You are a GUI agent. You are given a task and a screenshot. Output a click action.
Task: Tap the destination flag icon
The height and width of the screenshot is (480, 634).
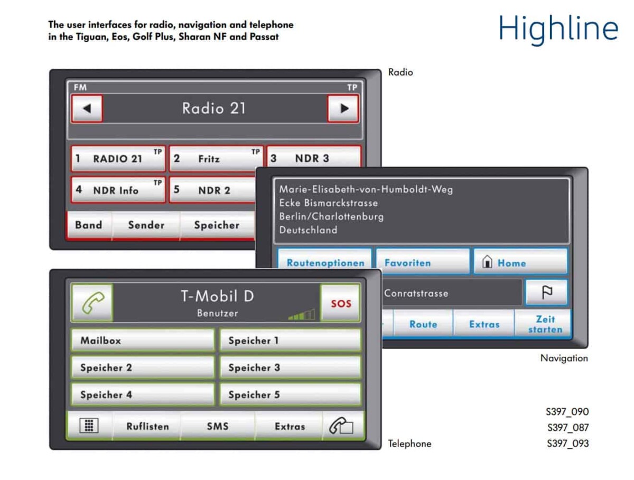546,292
